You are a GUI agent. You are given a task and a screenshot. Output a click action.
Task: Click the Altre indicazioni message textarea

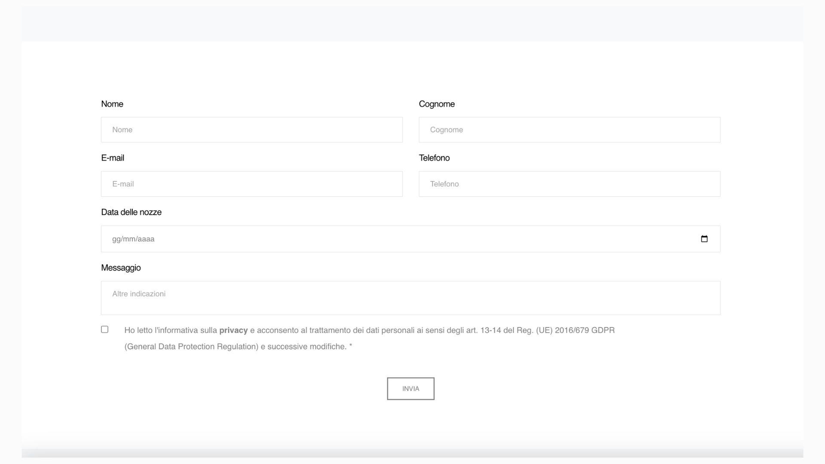410,298
